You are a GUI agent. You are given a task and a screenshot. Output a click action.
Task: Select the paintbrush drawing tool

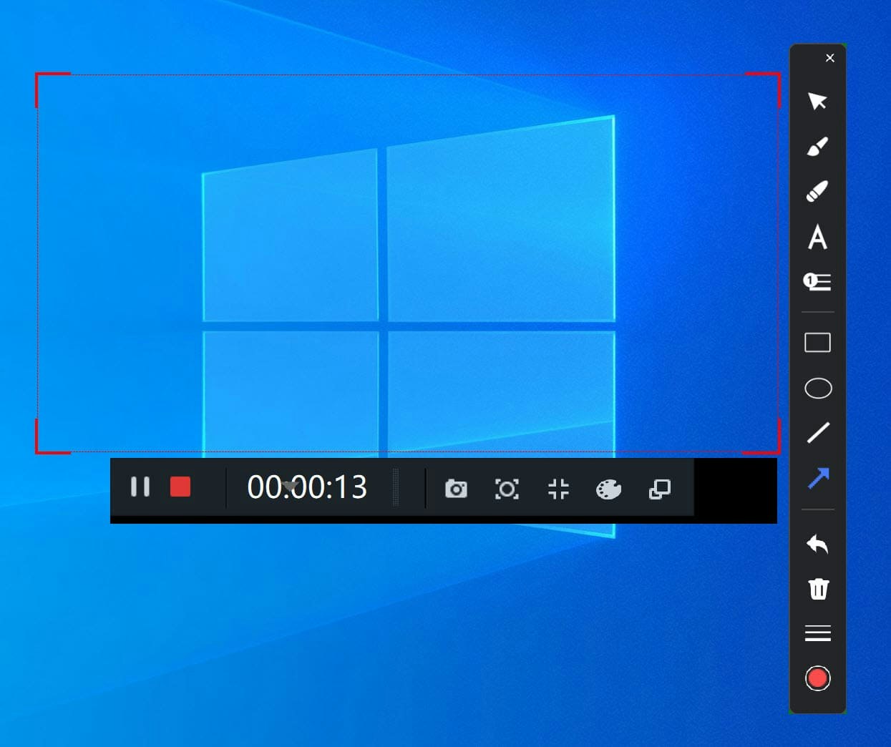tap(817, 146)
